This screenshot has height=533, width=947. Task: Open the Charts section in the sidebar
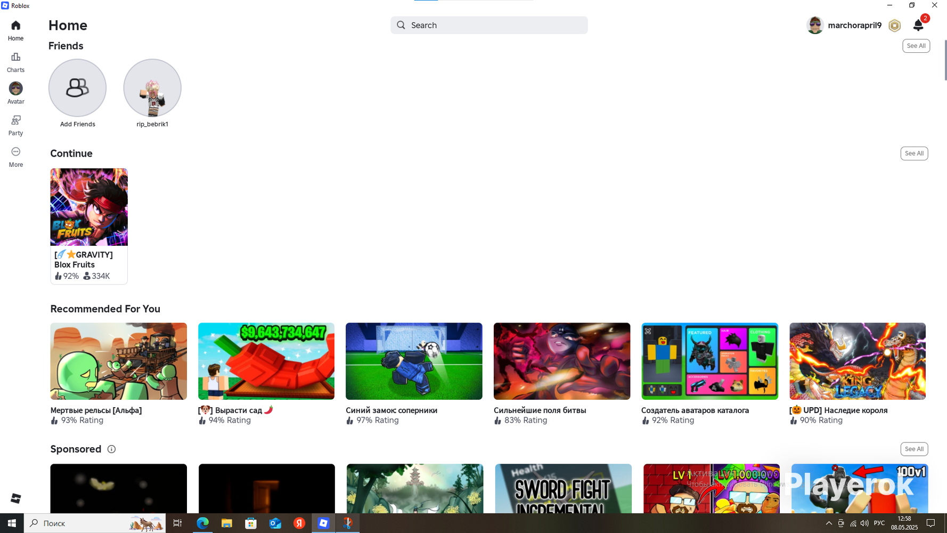coord(15,62)
